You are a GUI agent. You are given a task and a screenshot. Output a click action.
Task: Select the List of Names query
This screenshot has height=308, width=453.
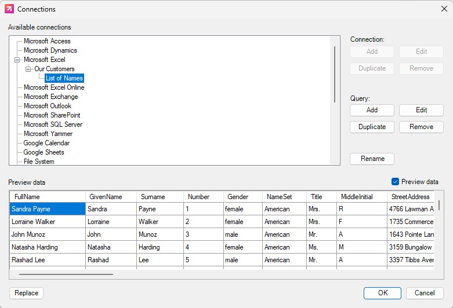[x=64, y=78]
